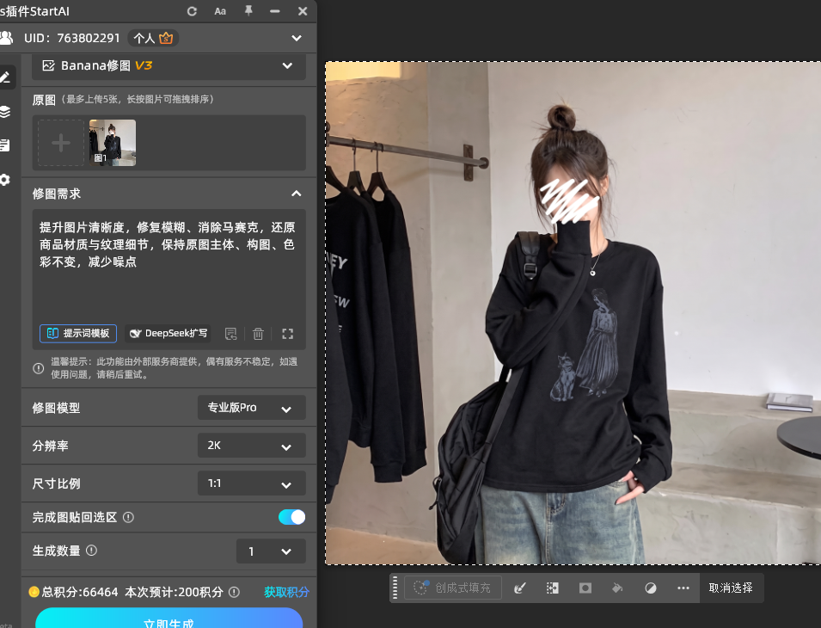The height and width of the screenshot is (628, 821).
Task: Click the fill selection bucket icon
Action: click(x=618, y=588)
